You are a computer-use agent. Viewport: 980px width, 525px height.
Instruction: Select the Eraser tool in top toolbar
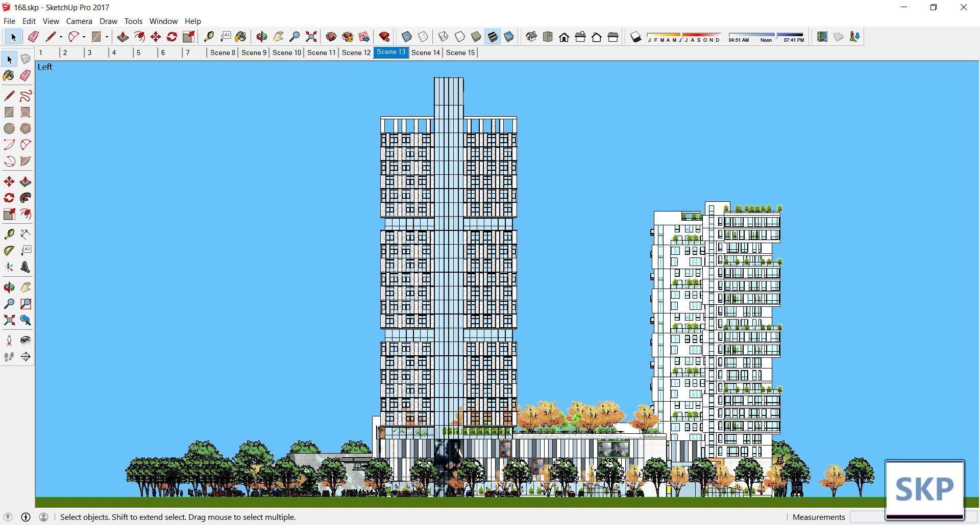34,37
